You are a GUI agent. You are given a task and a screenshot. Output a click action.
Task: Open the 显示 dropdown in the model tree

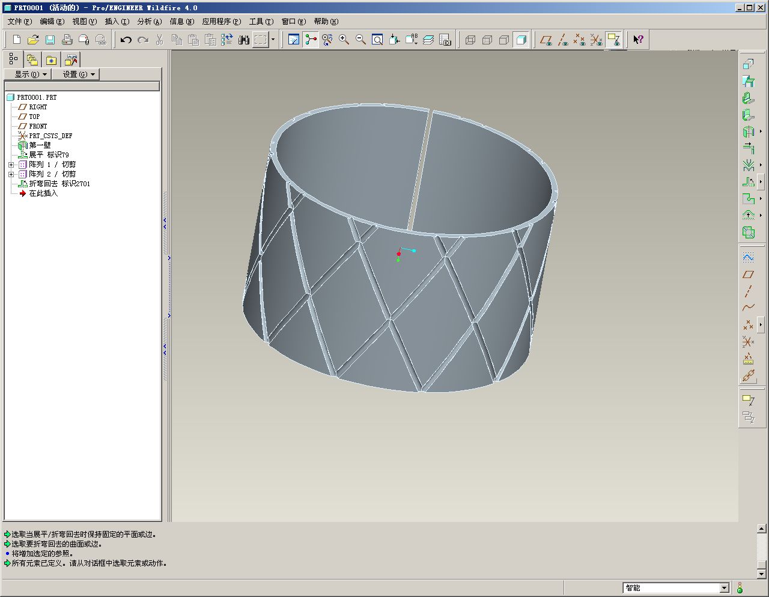click(27, 74)
